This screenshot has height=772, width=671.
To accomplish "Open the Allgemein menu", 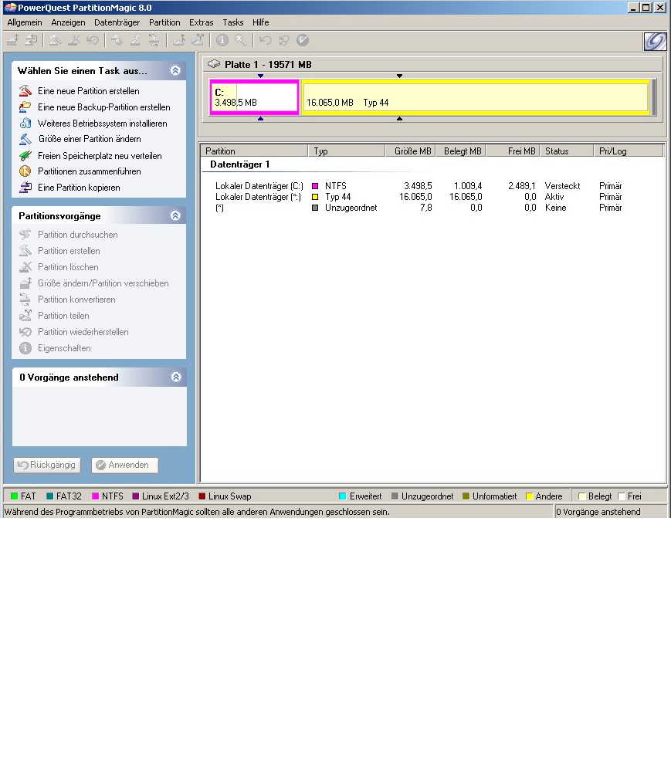I will click(x=25, y=22).
